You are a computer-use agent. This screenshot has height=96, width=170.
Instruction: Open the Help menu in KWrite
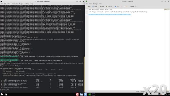tap(100, 4)
